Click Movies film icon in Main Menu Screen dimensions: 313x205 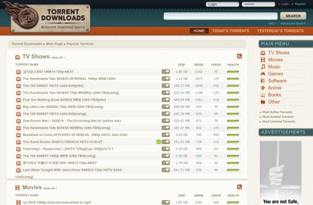(263, 60)
